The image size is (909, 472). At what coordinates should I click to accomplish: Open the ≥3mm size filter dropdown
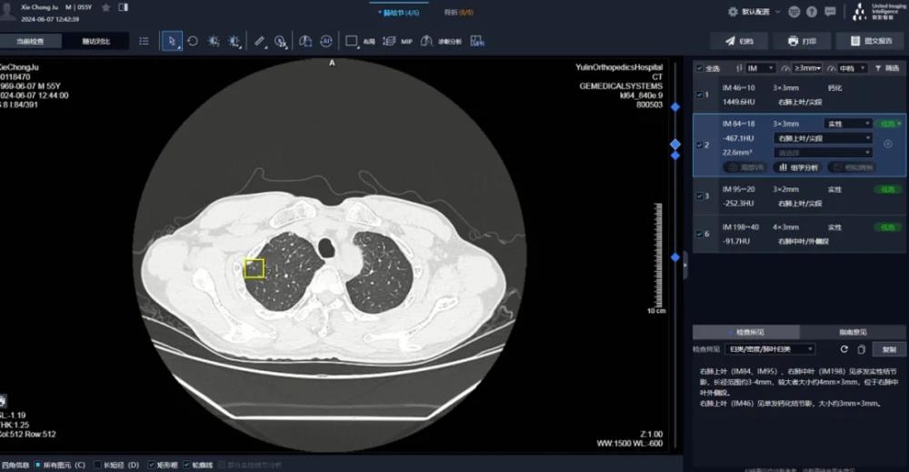pyautogui.click(x=807, y=68)
